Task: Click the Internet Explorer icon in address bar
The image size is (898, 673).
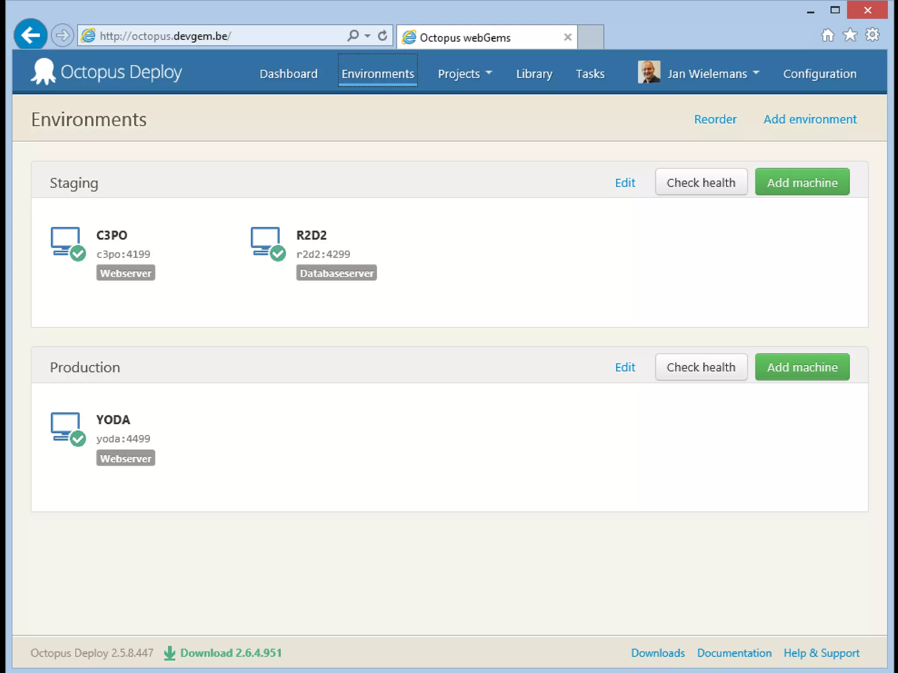Action: (x=89, y=36)
